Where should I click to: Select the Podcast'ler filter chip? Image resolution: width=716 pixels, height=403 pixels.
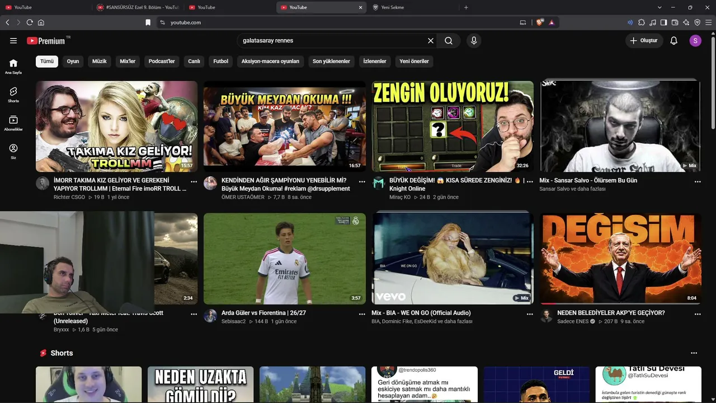[x=162, y=62]
